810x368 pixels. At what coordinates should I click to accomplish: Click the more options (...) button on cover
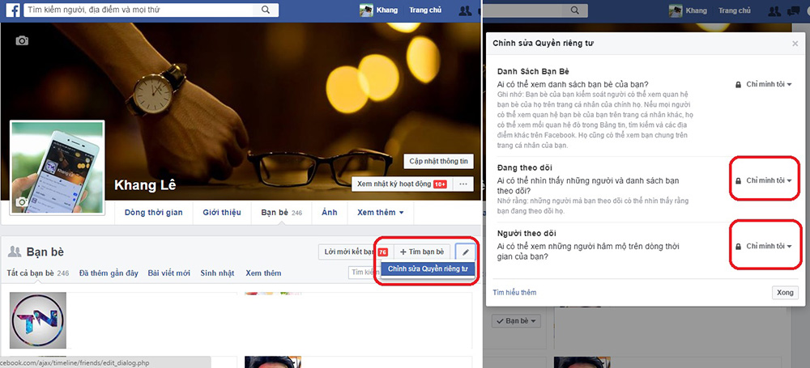coord(463,184)
